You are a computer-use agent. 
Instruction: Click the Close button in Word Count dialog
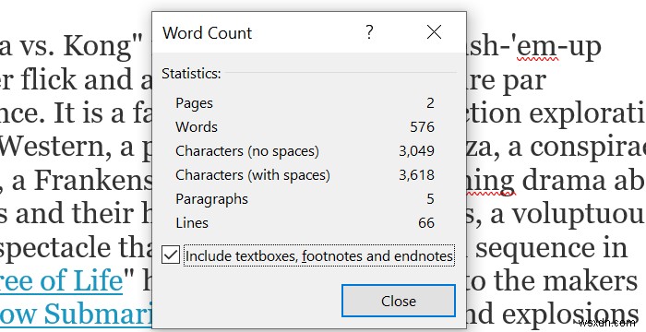pos(399,301)
